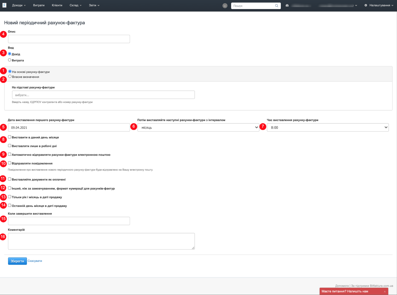Image resolution: width=397 pixels, height=295 pixels.
Task: Open the time dropdown showing 8:00
Action: pyautogui.click(x=327, y=127)
